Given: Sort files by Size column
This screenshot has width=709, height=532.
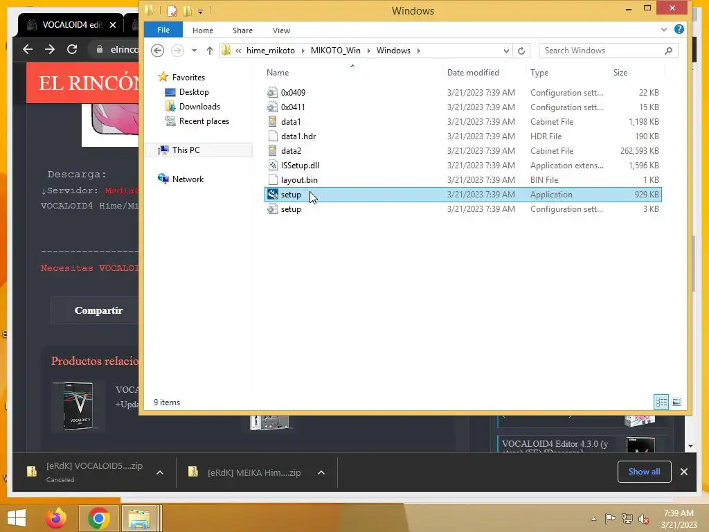Looking at the screenshot, I should pyautogui.click(x=637, y=72).
